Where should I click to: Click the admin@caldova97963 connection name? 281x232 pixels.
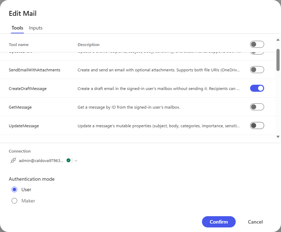coord(41,161)
